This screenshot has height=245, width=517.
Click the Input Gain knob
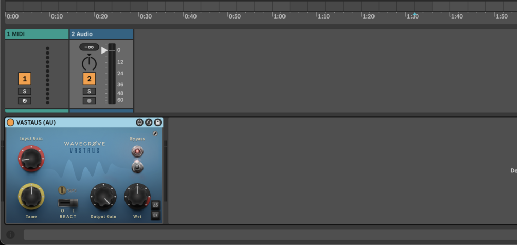click(31, 159)
